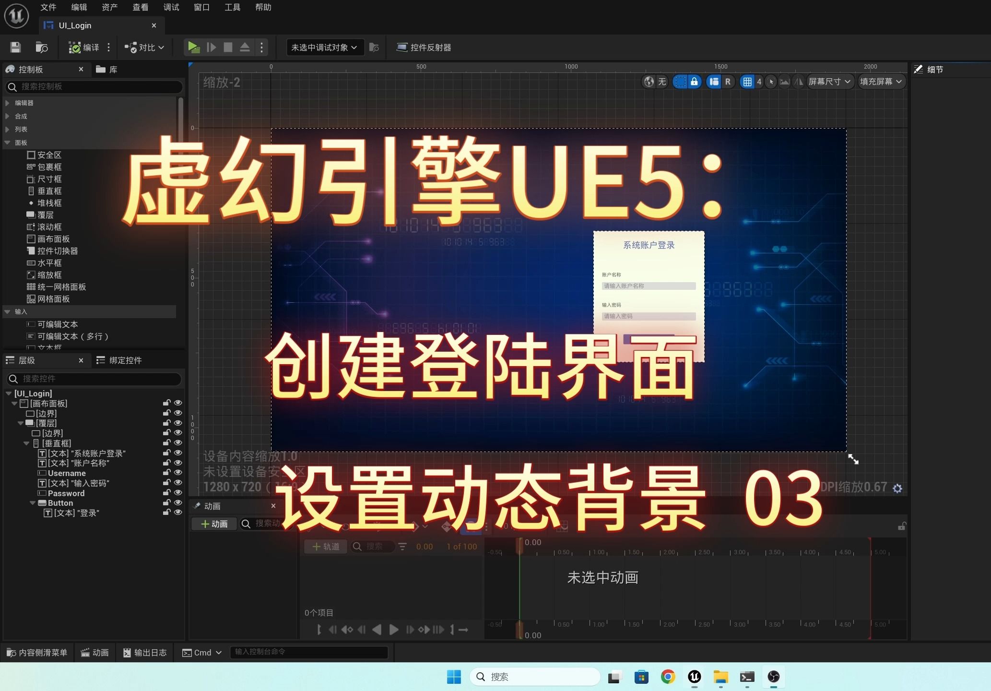Find debug object icon next to dropdown
991x691 pixels.
pyautogui.click(x=374, y=47)
